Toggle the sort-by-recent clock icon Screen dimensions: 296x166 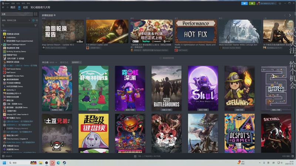click(x=33, y=20)
